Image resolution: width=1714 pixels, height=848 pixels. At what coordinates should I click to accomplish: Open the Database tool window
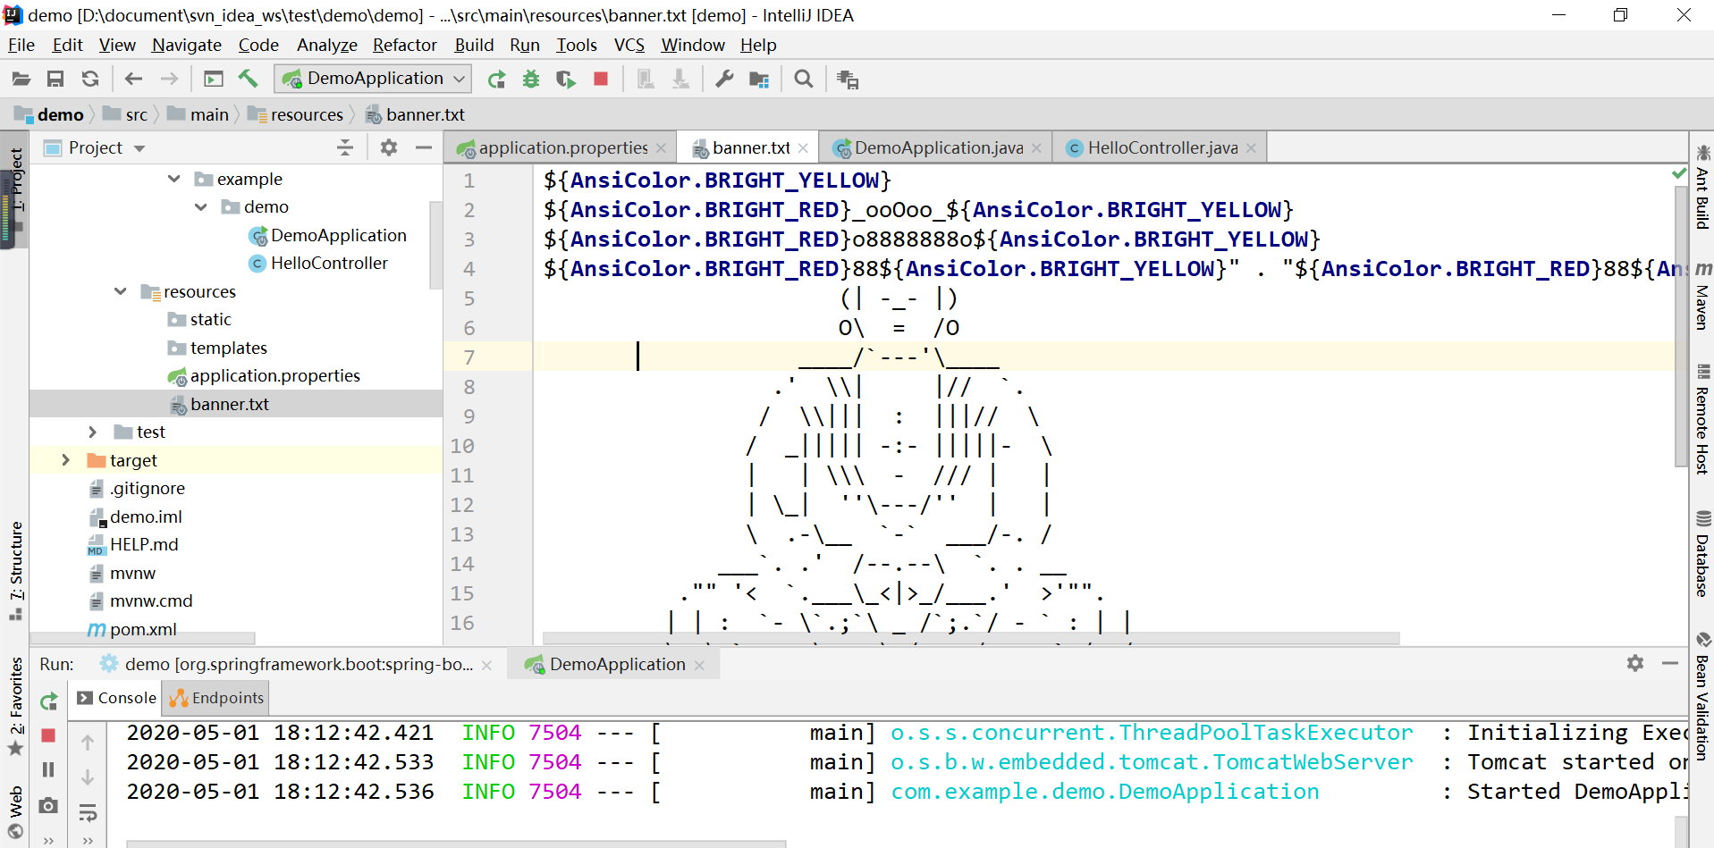pos(1702,554)
